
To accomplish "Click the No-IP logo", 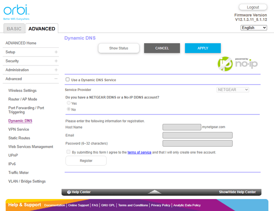I will [x=238, y=64].
